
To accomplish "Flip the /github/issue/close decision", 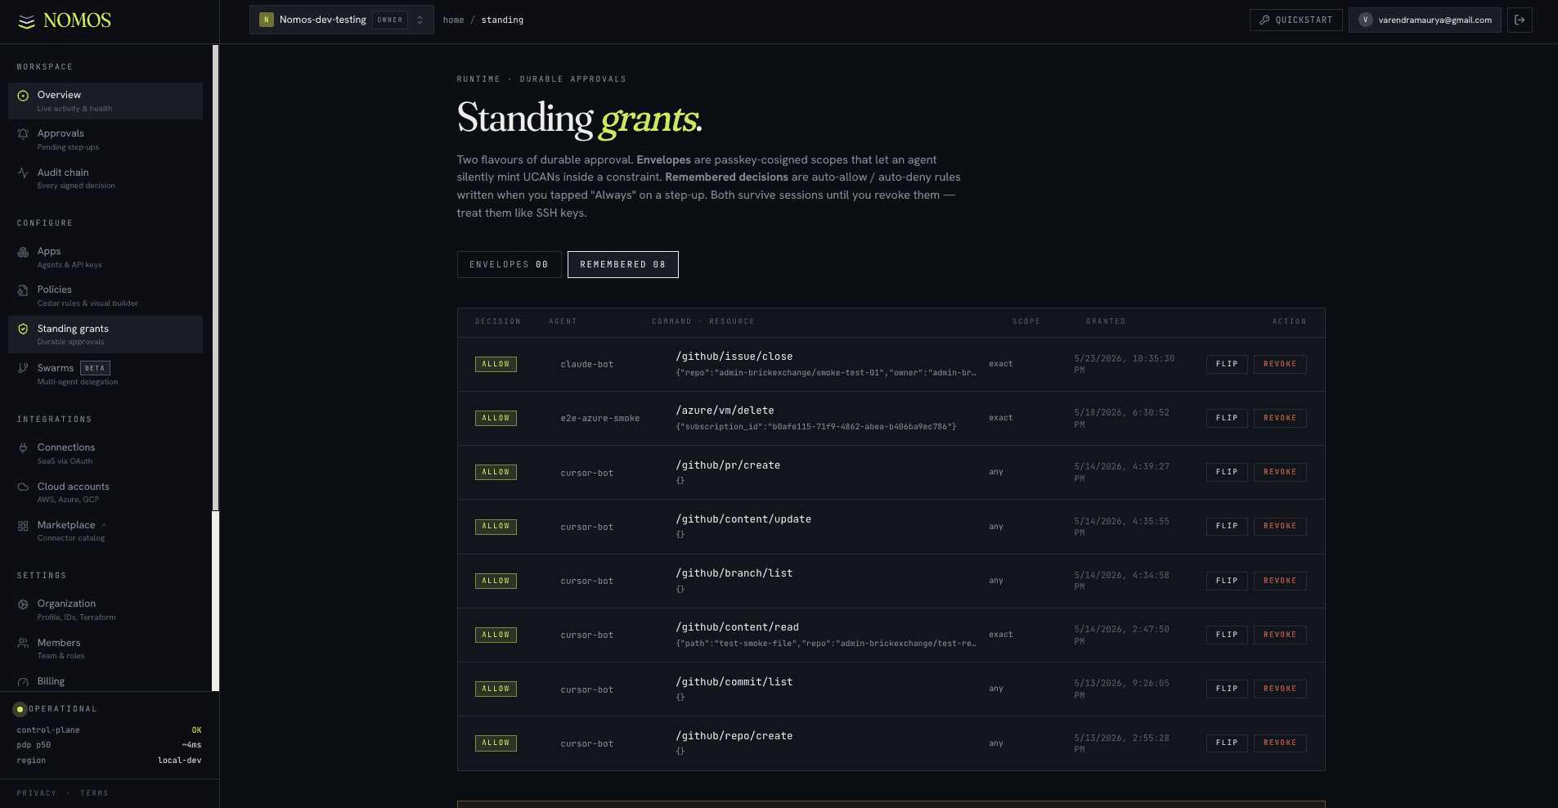I will coord(1227,364).
